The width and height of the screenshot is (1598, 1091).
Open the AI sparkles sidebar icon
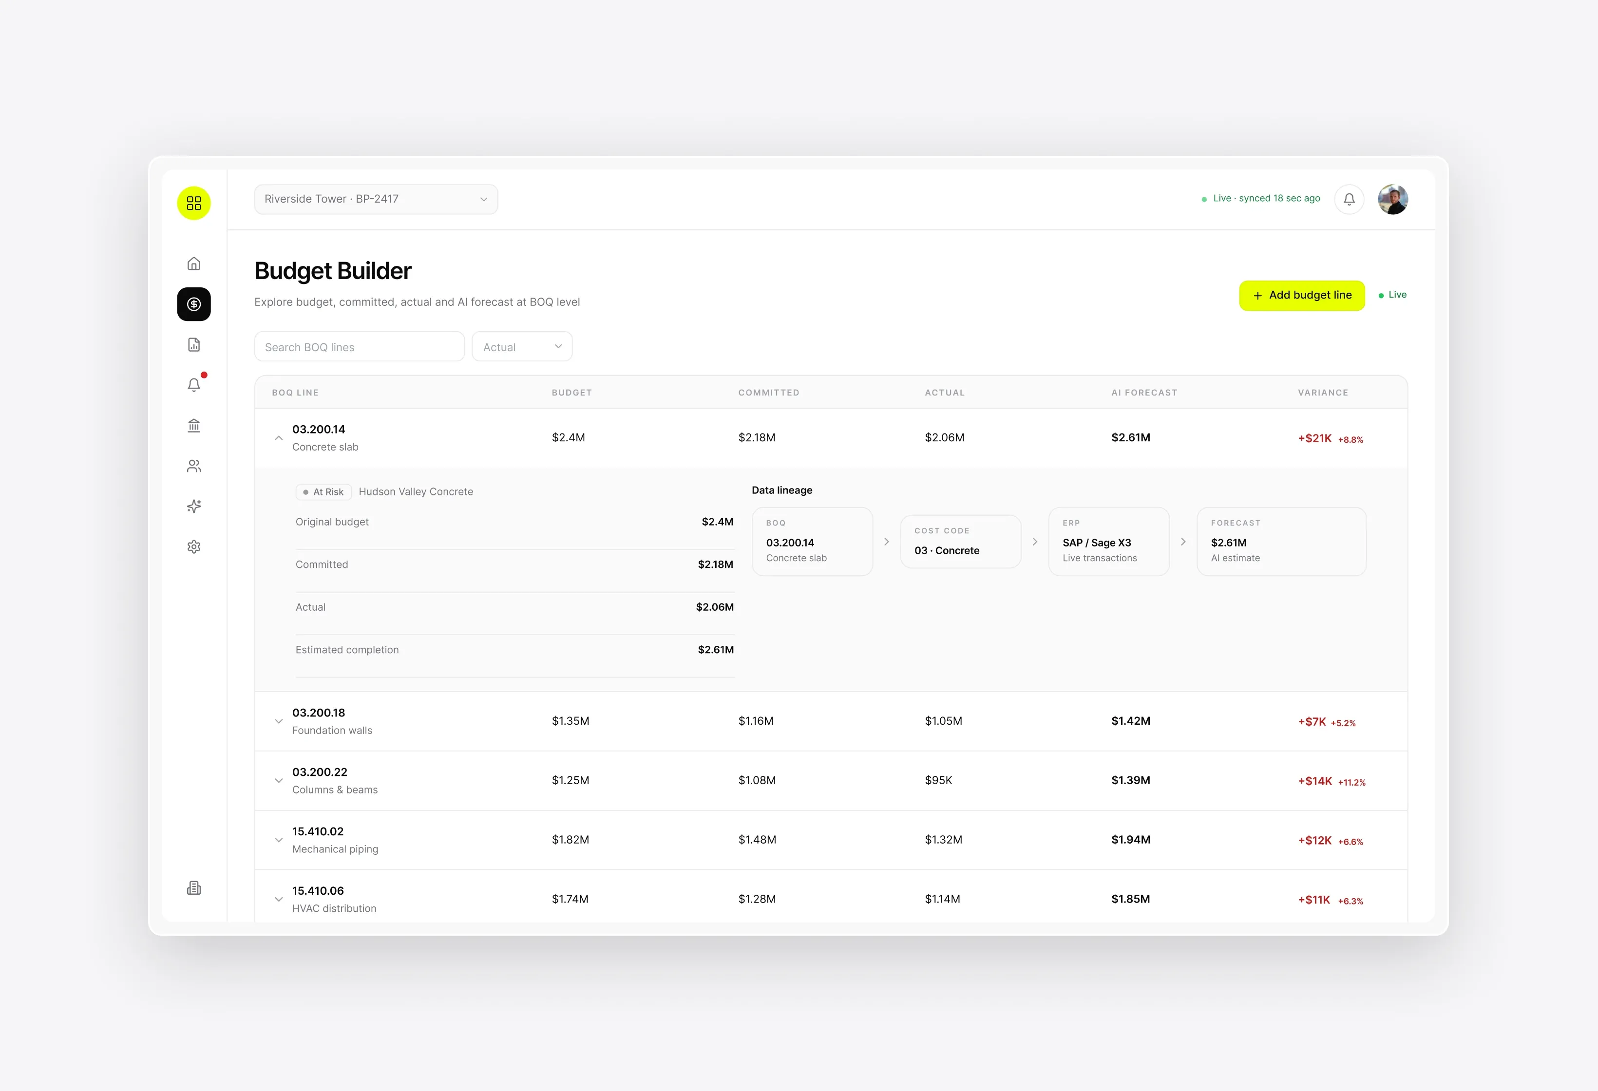pyautogui.click(x=194, y=506)
